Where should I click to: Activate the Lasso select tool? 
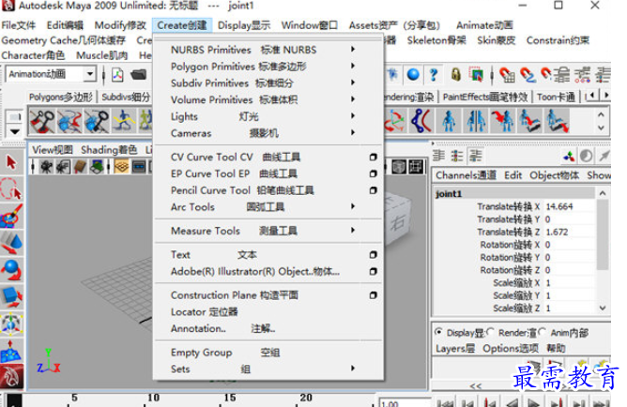coord(11,188)
